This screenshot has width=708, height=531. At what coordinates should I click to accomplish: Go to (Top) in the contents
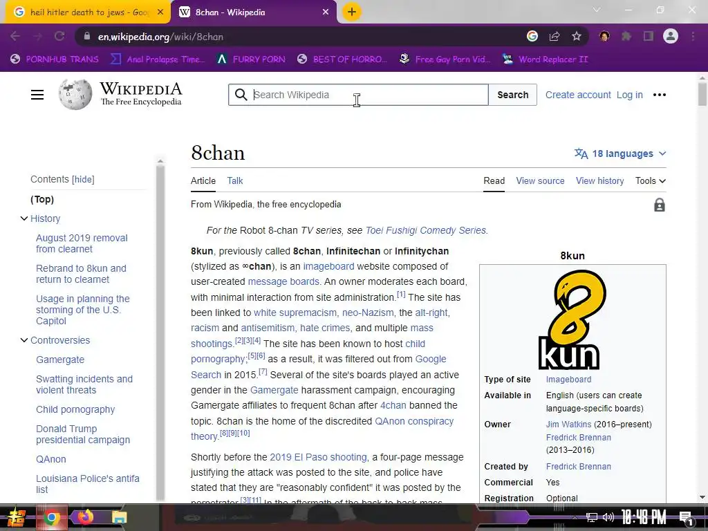42,199
